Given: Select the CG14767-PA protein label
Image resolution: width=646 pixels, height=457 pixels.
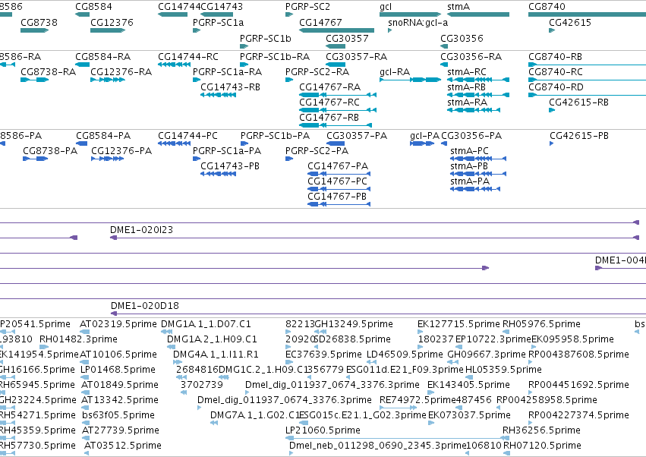Looking at the screenshot, I should (x=338, y=166).
